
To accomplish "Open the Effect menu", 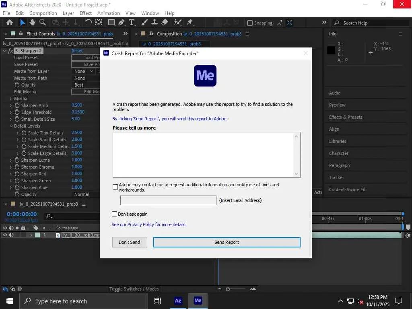I will [86, 13].
